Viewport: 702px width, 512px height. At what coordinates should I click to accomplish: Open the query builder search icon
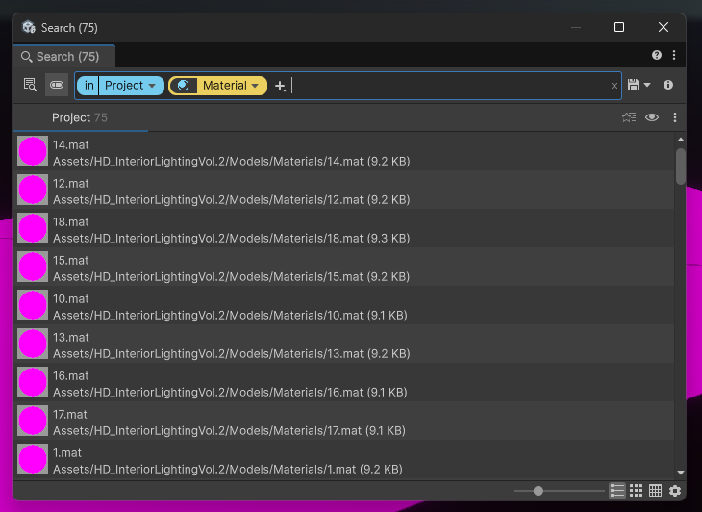coord(30,85)
